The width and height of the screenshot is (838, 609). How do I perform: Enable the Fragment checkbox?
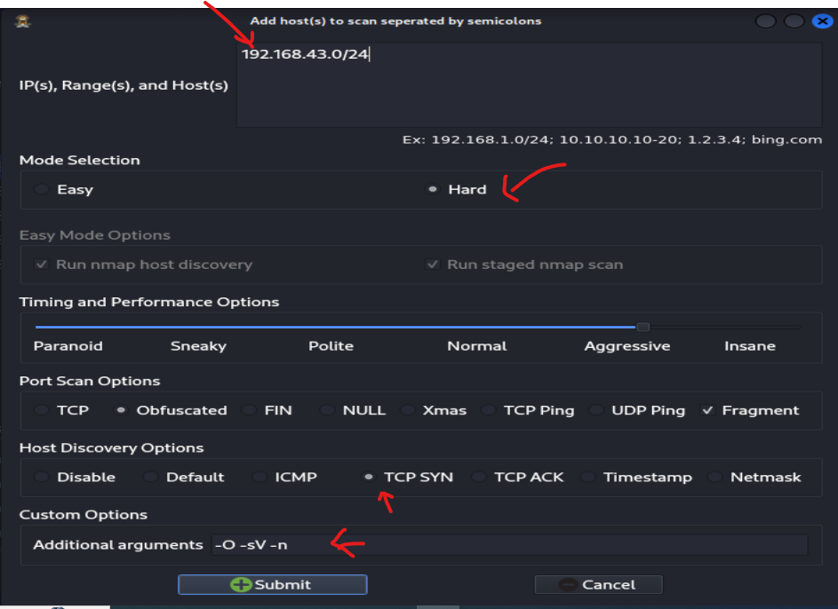click(x=707, y=410)
